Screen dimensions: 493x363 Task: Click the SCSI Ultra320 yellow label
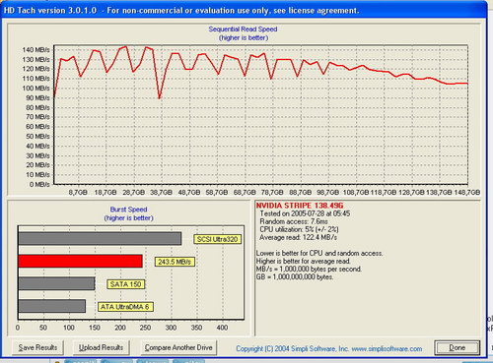tap(217, 239)
